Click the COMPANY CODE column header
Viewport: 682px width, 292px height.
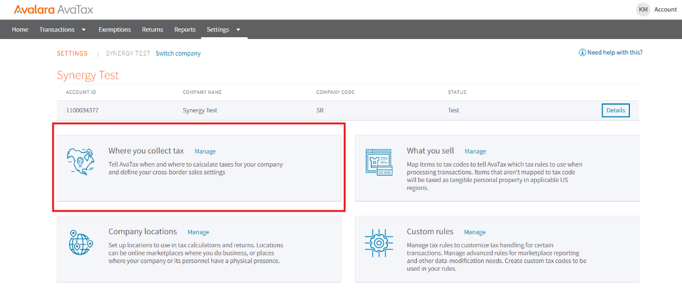[x=335, y=93]
